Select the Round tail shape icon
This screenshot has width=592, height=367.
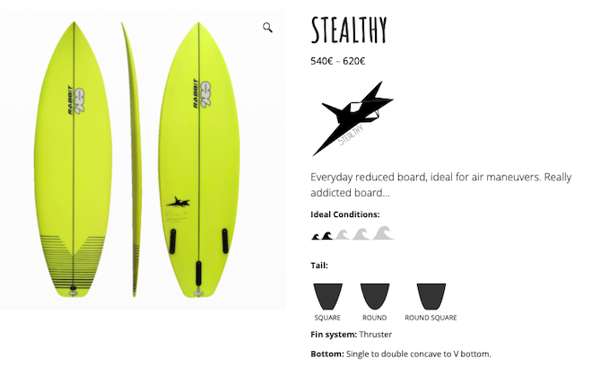(374, 296)
